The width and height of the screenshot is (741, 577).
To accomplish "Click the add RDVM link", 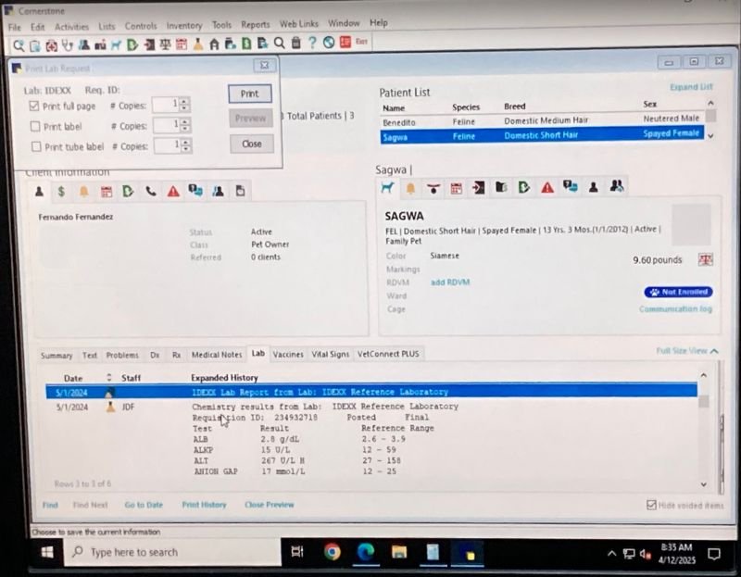I will coord(450,282).
